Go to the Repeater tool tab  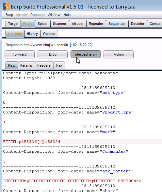(x=96, y=24)
